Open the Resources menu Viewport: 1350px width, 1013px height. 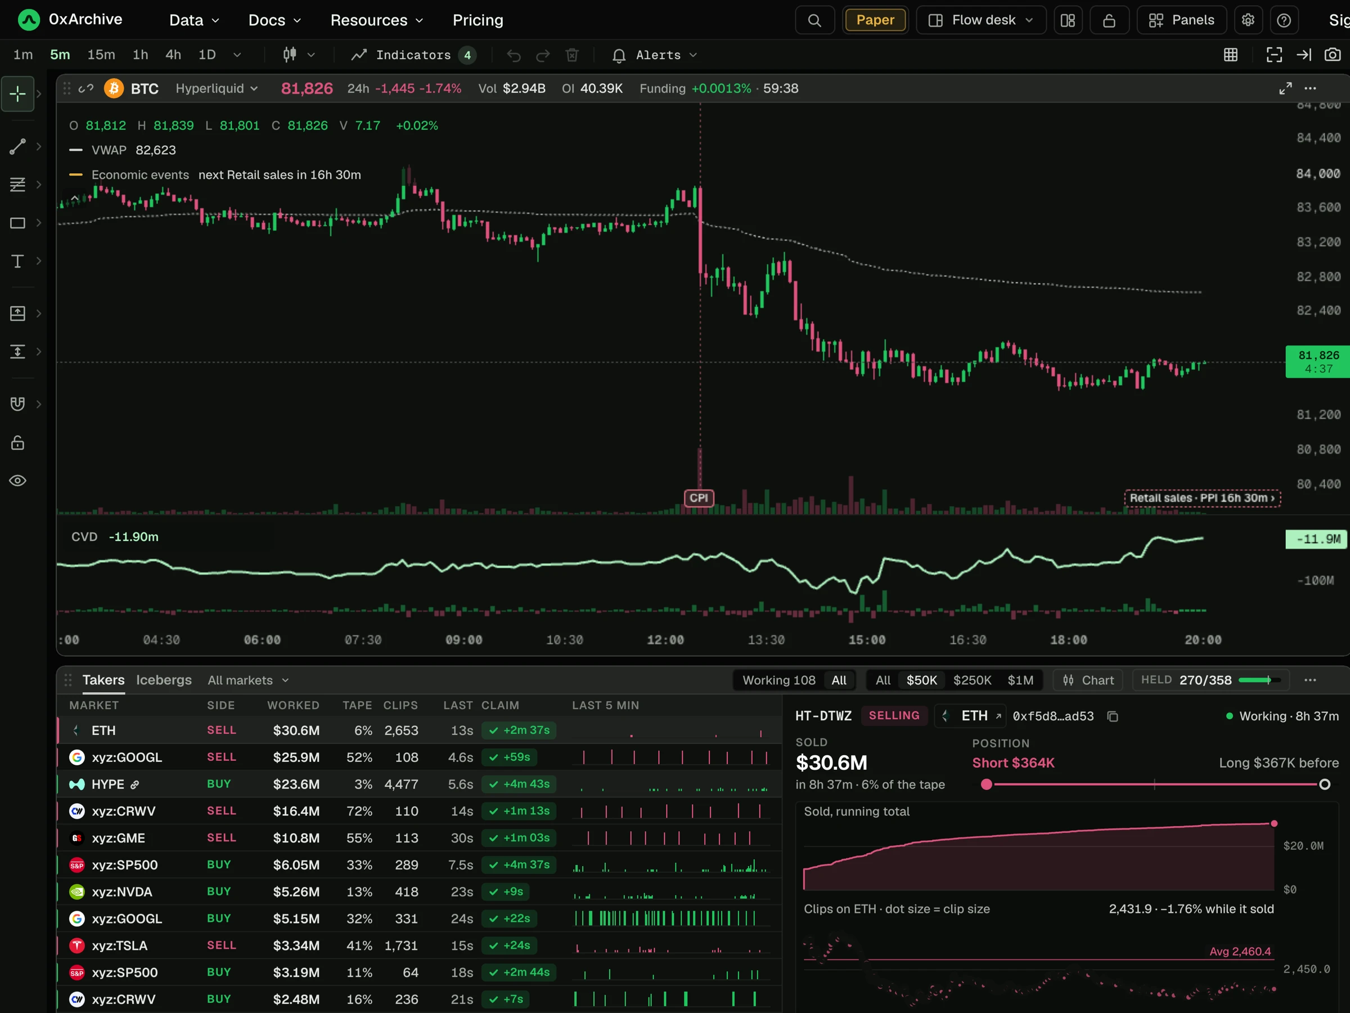376,20
